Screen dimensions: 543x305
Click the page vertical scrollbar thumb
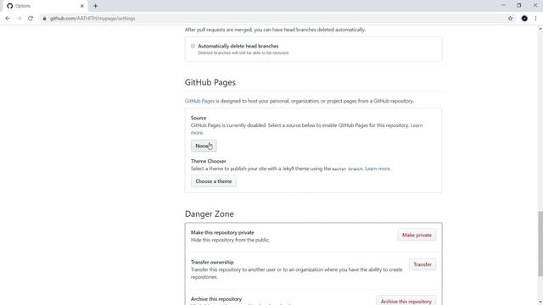pyautogui.click(x=540, y=244)
